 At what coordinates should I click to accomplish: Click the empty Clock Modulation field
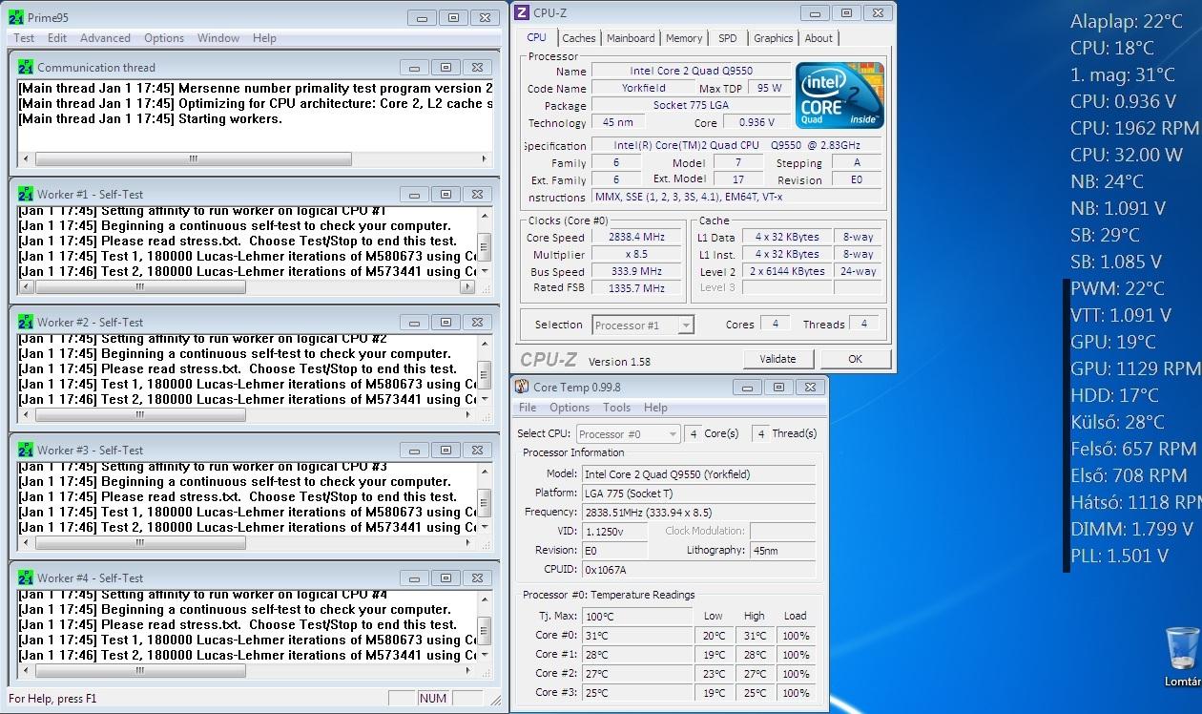pyautogui.click(x=782, y=531)
